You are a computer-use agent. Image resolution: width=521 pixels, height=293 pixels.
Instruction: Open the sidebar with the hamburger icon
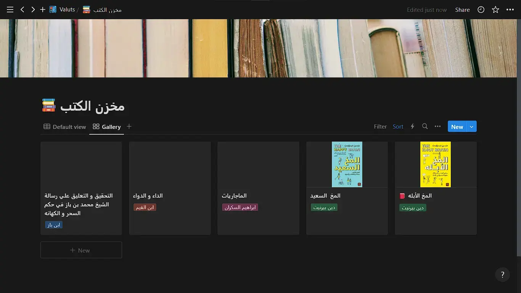click(10, 10)
